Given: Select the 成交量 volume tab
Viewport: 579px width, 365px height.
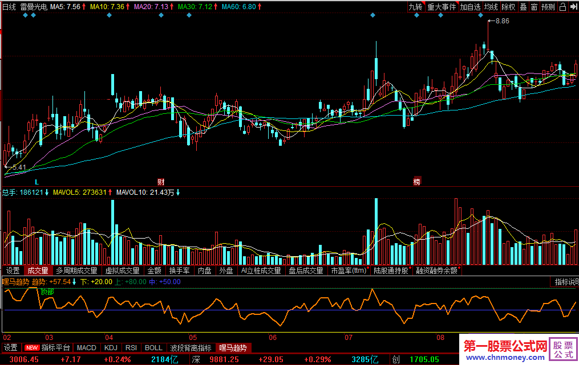Looking at the screenshot, I should tap(38, 270).
